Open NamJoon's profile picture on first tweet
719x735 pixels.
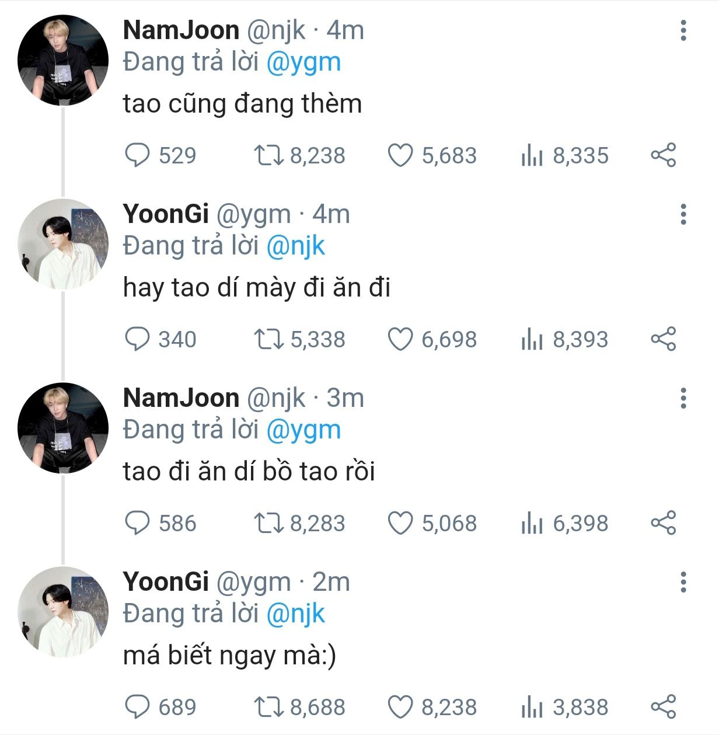63,60
